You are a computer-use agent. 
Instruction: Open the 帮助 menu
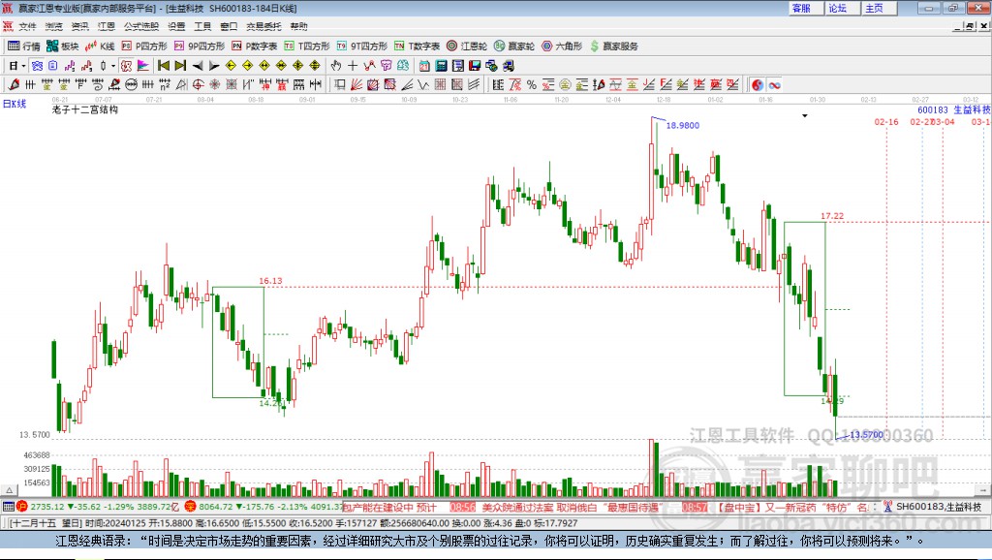(298, 26)
